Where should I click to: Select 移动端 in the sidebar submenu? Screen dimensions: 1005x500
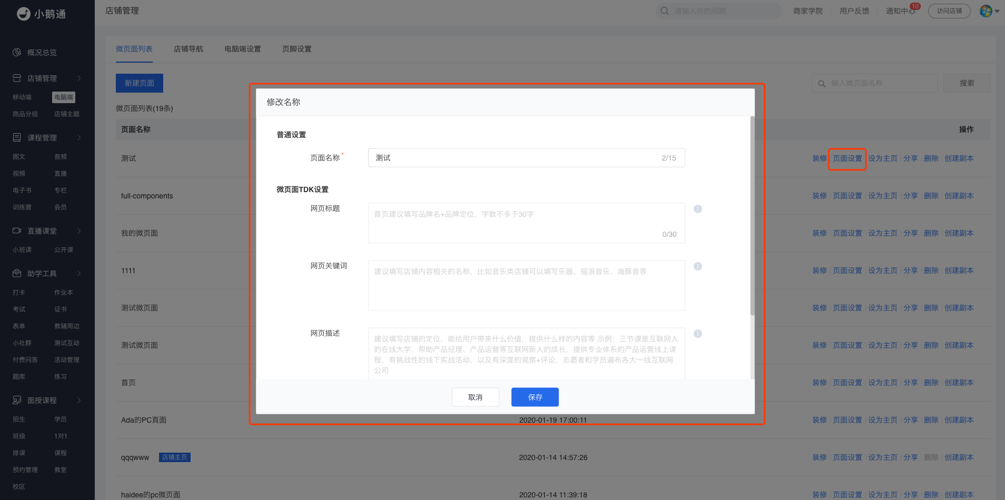coord(22,97)
